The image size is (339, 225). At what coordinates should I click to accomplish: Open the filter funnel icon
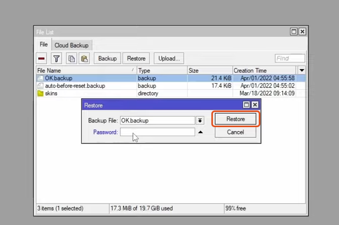(57, 59)
